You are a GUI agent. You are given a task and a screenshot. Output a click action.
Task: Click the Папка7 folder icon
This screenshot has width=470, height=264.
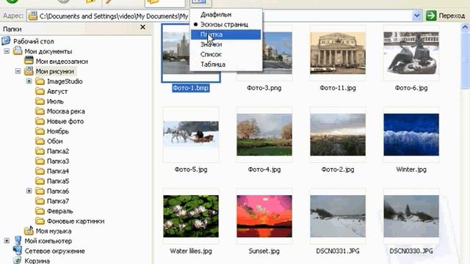[x=40, y=201]
